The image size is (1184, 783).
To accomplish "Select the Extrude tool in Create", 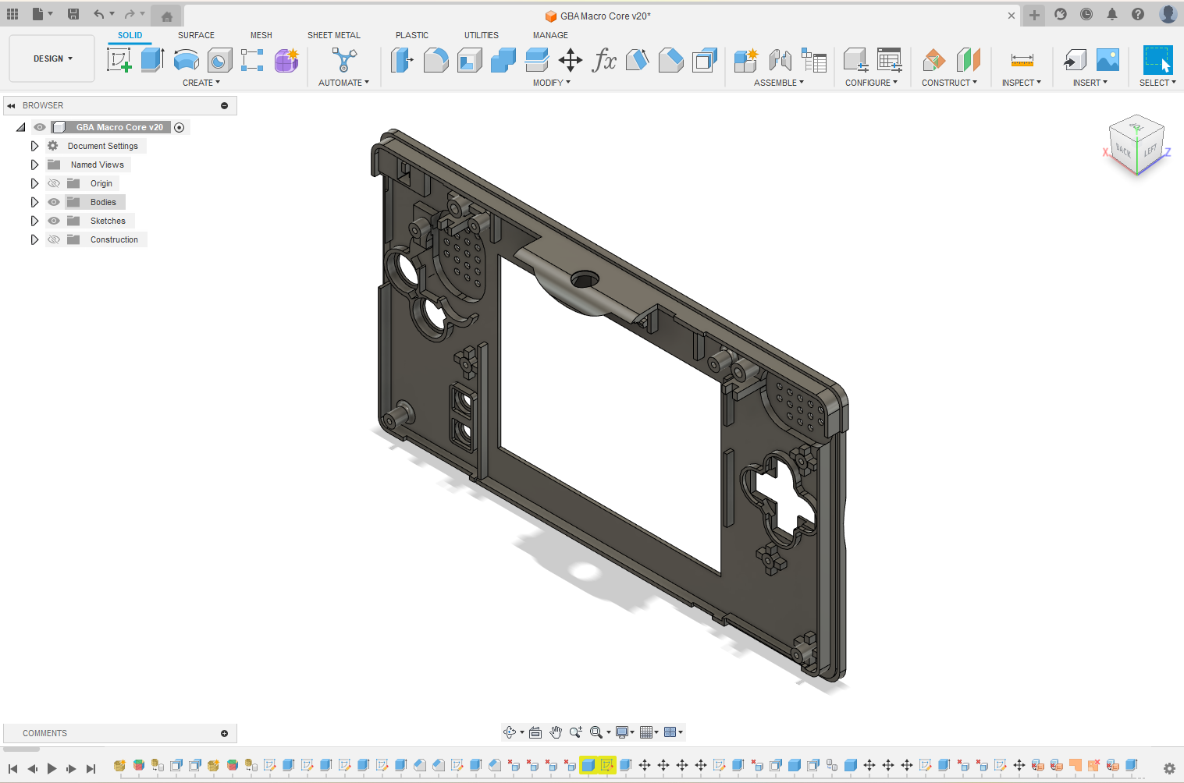I will pyautogui.click(x=152, y=60).
